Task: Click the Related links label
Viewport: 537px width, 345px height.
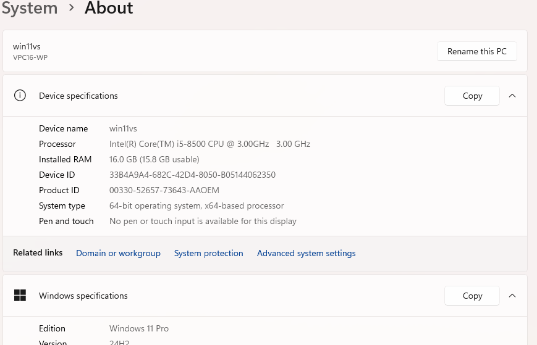Action: coord(38,252)
